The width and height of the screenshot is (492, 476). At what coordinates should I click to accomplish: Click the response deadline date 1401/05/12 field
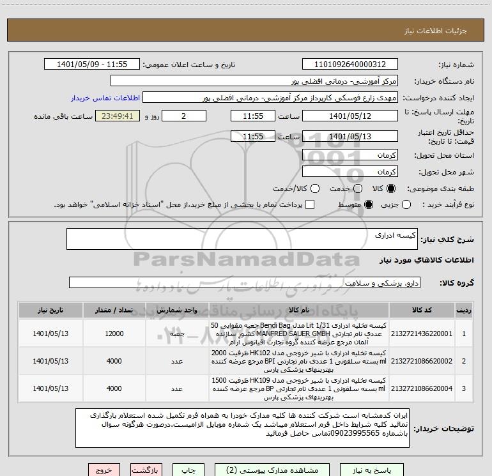[350, 116]
